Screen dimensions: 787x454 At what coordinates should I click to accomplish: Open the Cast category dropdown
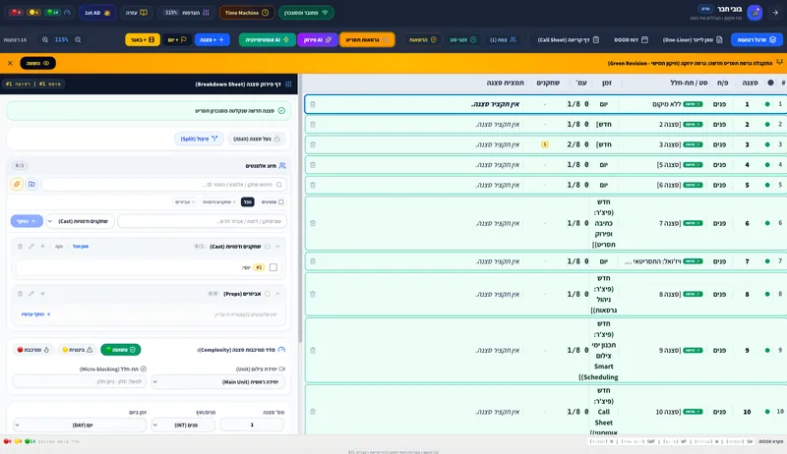pyautogui.click(x=80, y=221)
